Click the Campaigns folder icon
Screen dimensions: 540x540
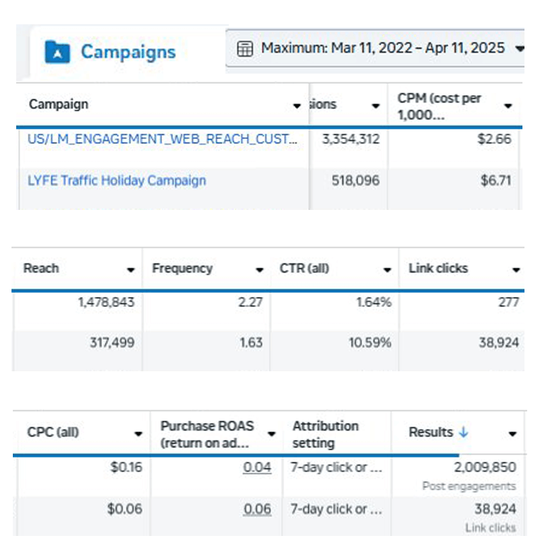point(57,51)
